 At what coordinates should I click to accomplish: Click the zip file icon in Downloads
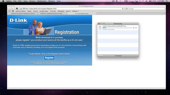click(100, 28)
